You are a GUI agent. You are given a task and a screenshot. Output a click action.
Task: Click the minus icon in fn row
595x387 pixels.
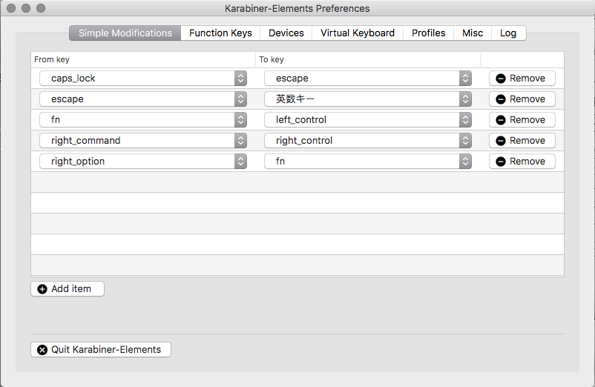click(x=501, y=120)
